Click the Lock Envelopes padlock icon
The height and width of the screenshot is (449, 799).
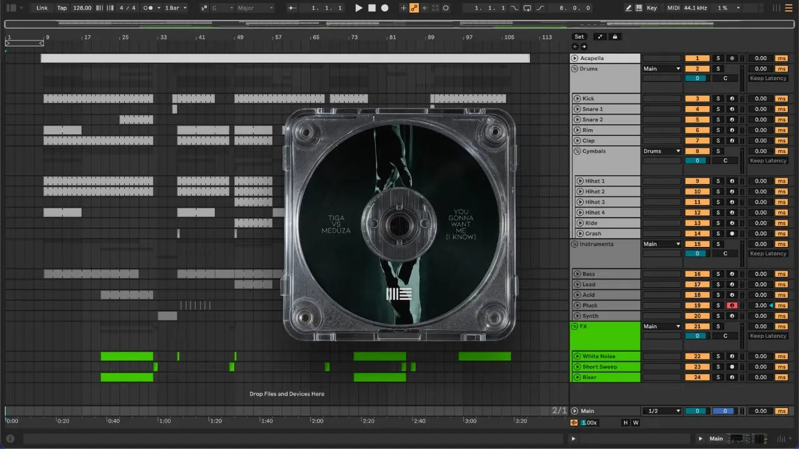point(615,37)
